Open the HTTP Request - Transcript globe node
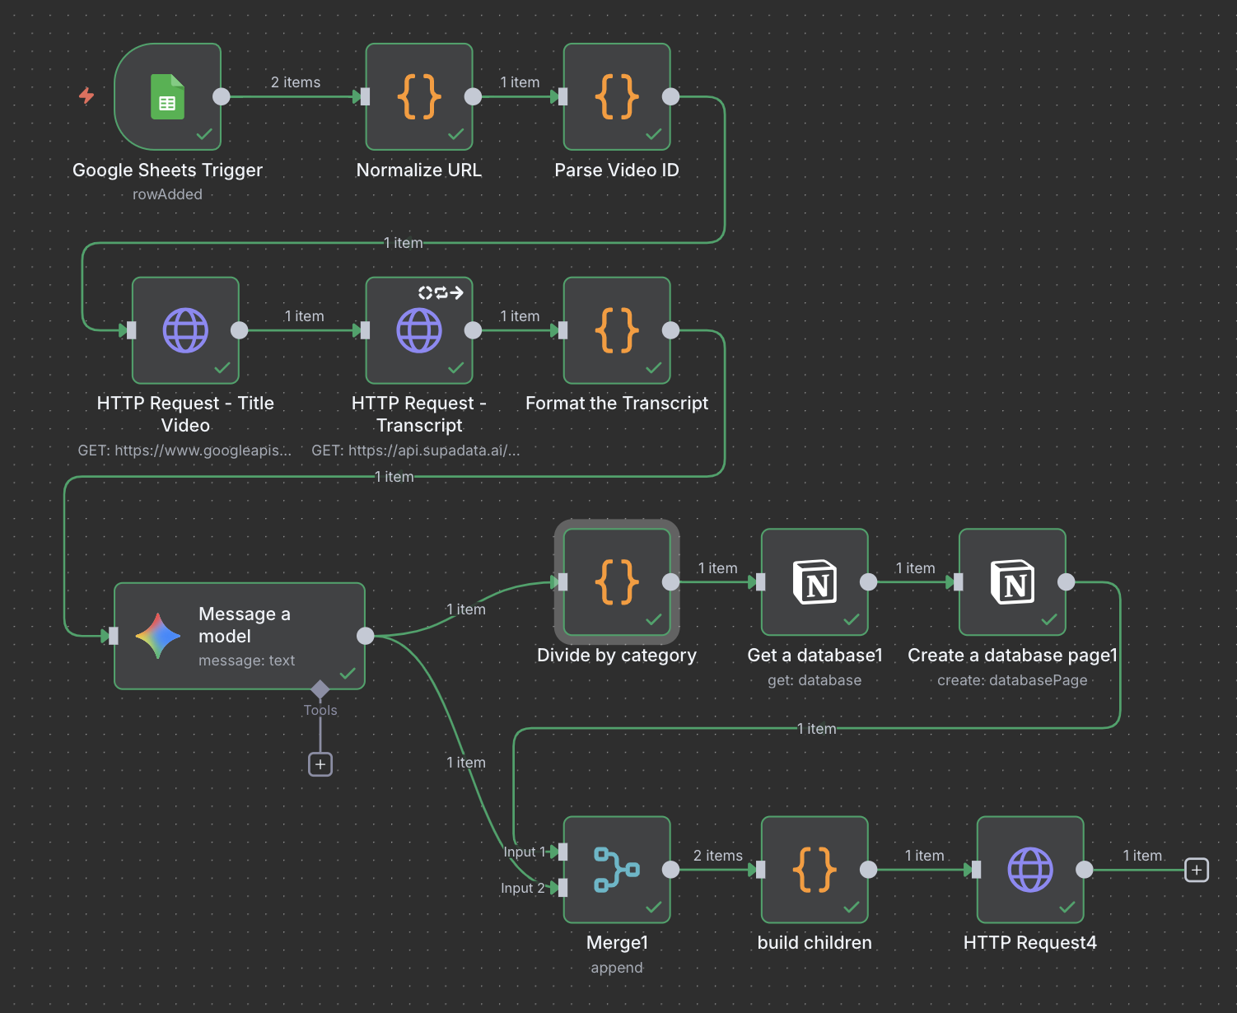 pyautogui.click(x=419, y=330)
